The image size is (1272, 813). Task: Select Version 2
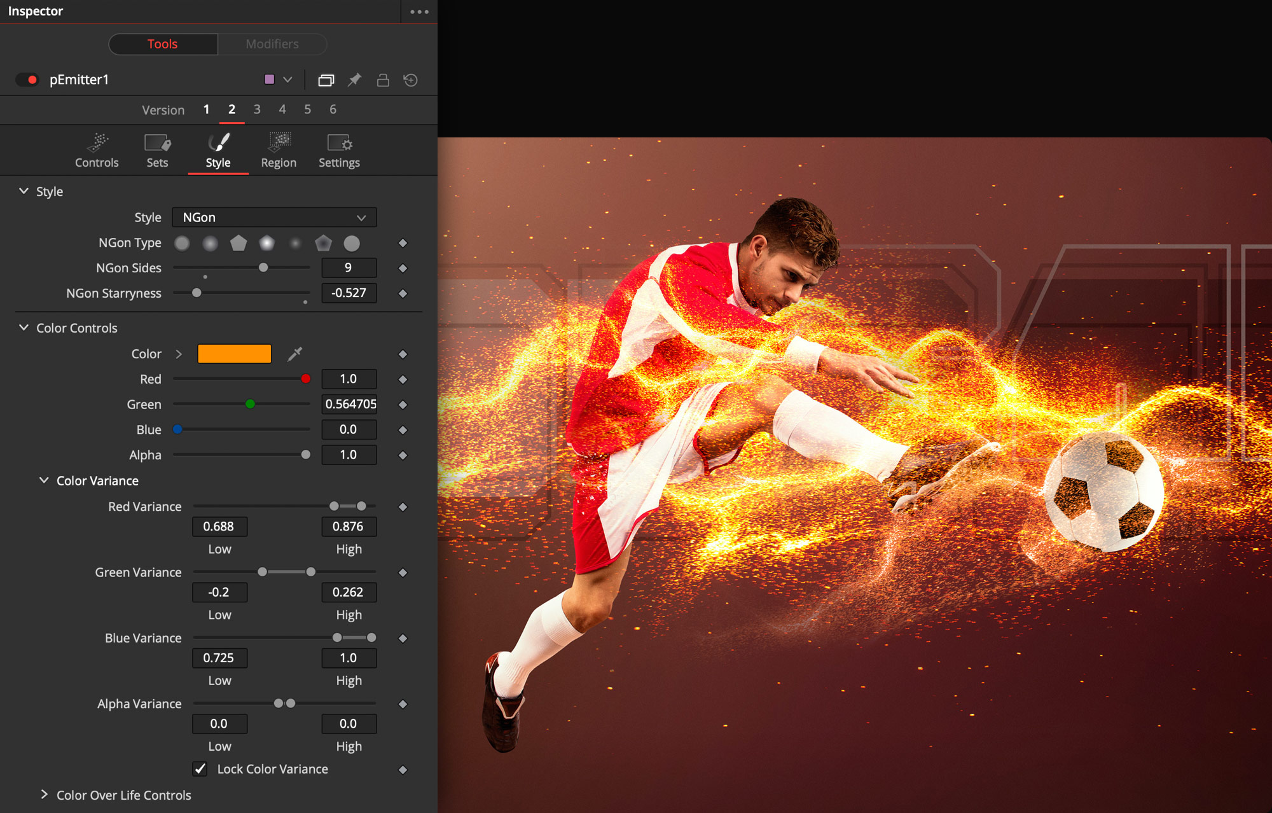[x=232, y=109]
